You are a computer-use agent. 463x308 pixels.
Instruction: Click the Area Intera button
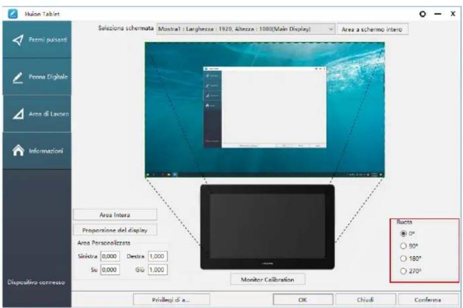coord(115,215)
